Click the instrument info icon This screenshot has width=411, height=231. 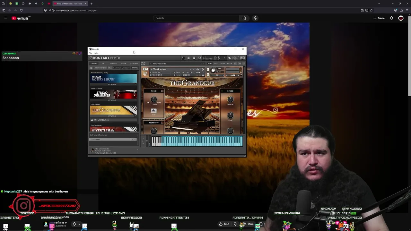click(202, 70)
